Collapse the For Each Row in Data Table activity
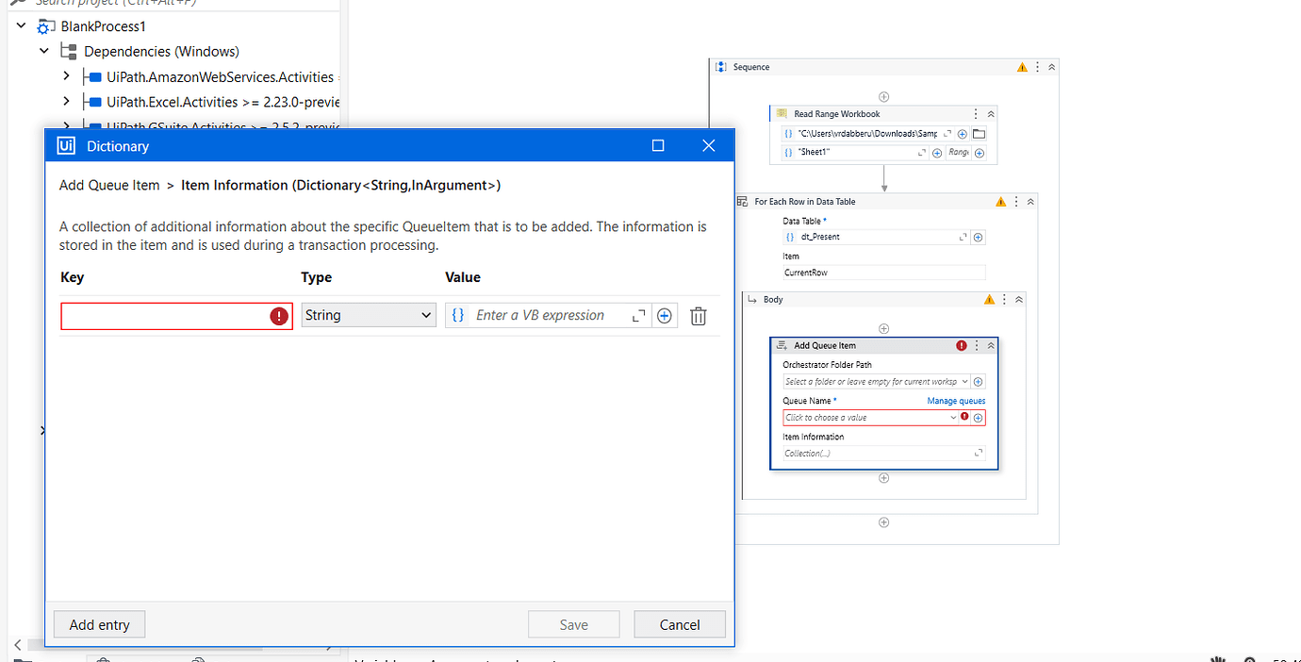Screen dimensions: 1301x662 tap(1031, 201)
